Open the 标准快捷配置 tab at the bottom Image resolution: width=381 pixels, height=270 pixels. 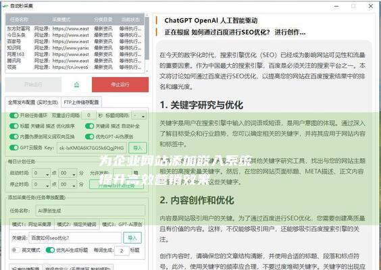pyautogui.click(x=26, y=268)
